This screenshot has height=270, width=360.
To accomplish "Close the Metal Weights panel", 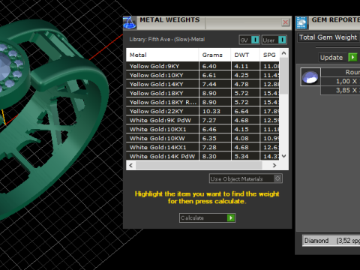I will point(285,22).
